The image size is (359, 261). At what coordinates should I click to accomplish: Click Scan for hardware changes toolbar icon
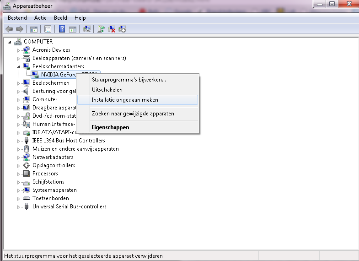(x=87, y=29)
